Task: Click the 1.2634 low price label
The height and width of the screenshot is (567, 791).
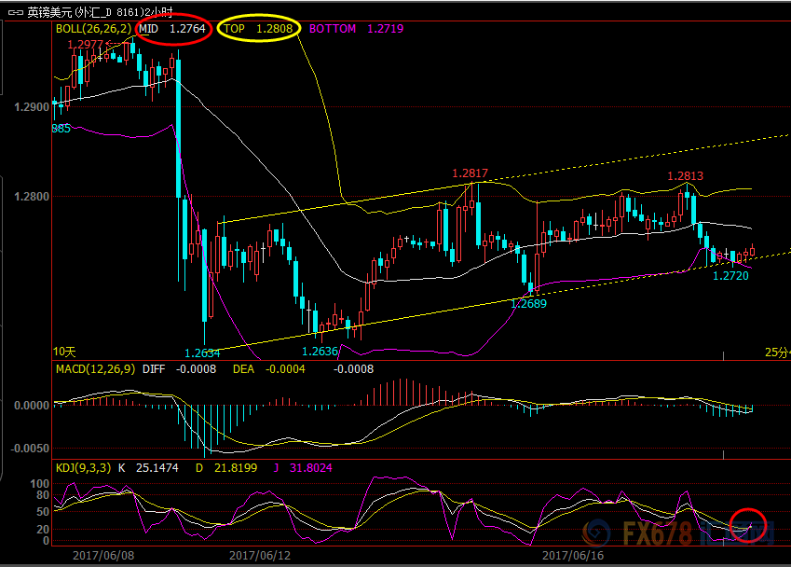Action: click(x=202, y=353)
